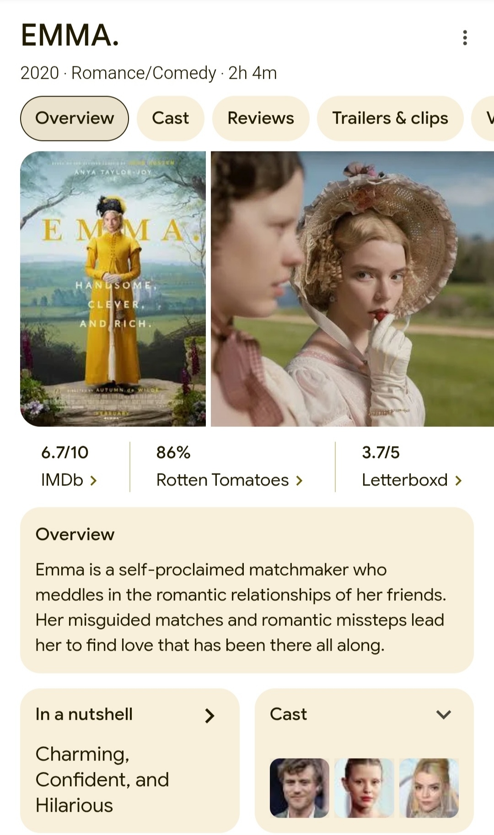Tap the Rotten Tomatoes chevron arrow

[299, 480]
